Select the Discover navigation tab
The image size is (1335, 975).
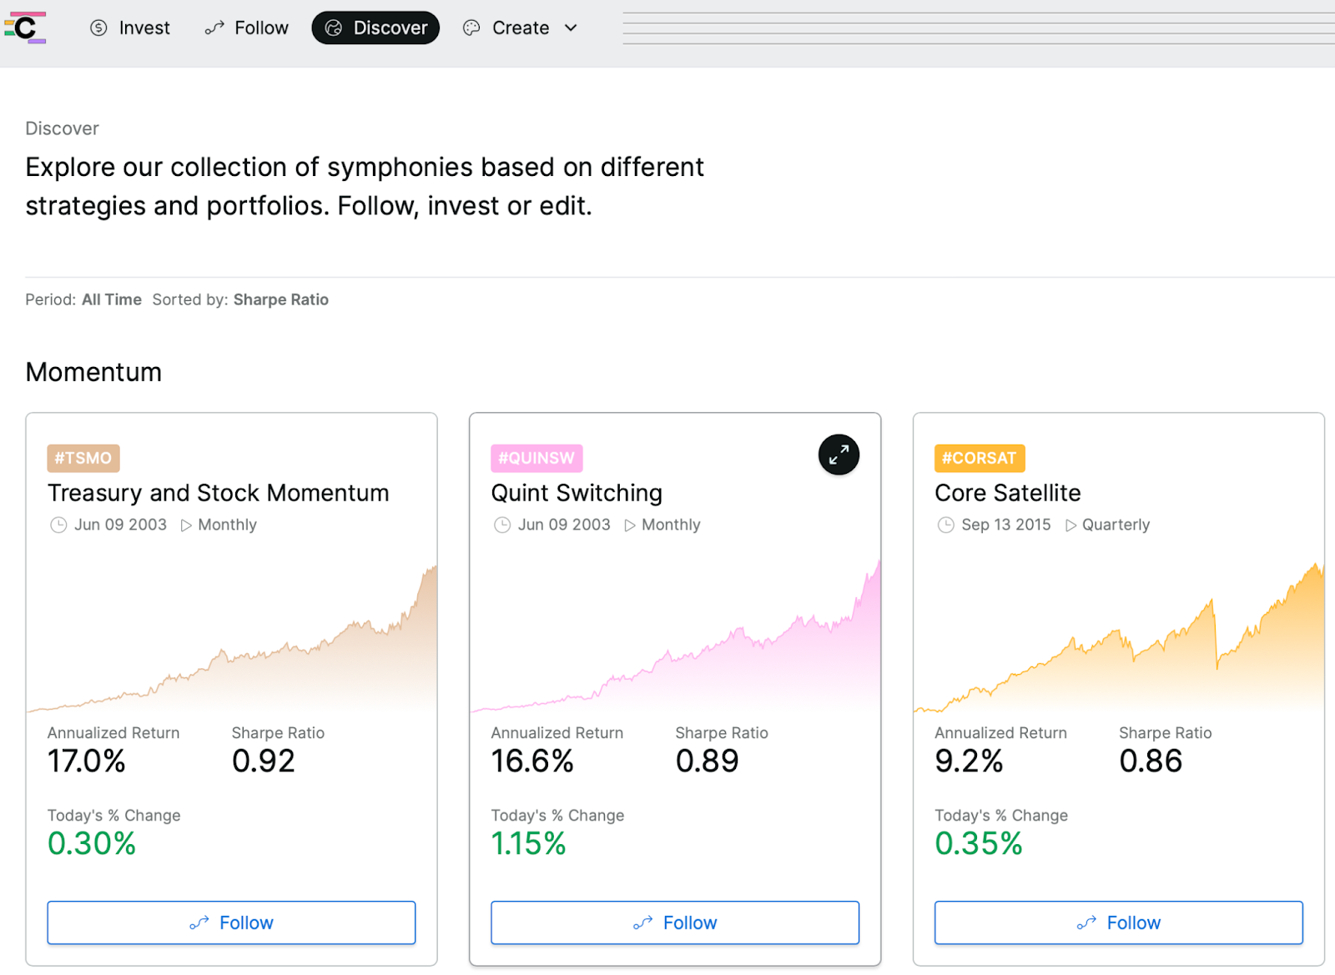(x=375, y=28)
